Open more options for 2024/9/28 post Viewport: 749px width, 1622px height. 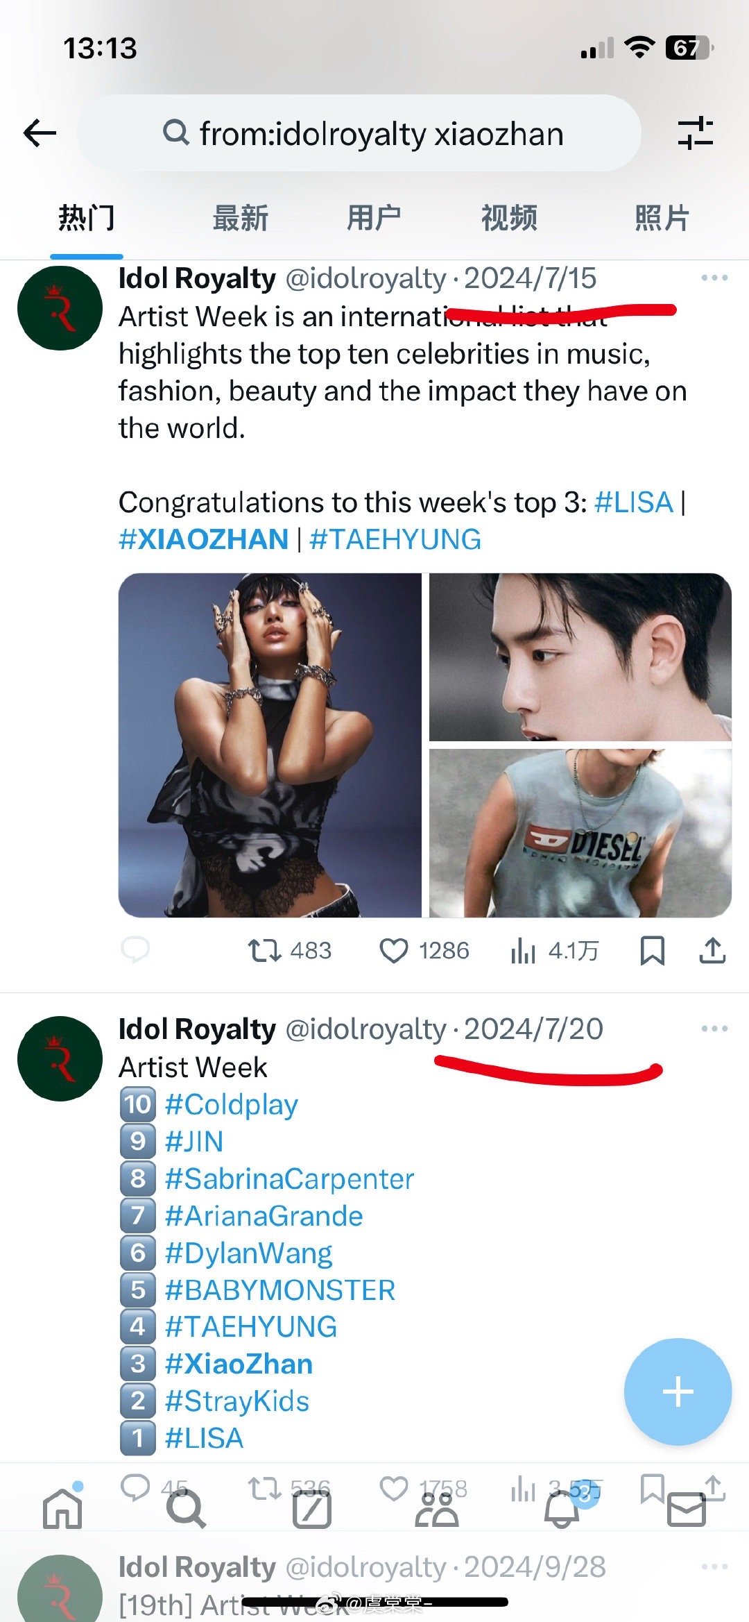714,1567
